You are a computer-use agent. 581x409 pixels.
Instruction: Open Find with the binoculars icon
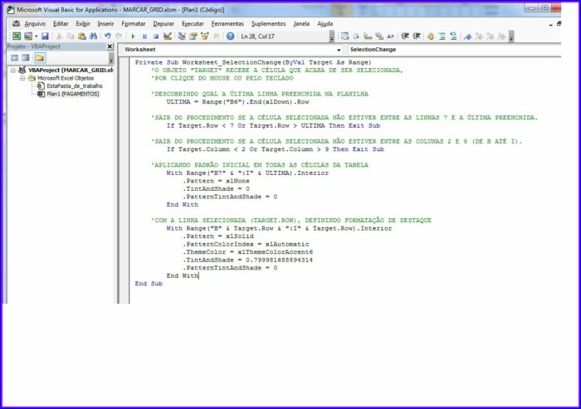[93, 36]
